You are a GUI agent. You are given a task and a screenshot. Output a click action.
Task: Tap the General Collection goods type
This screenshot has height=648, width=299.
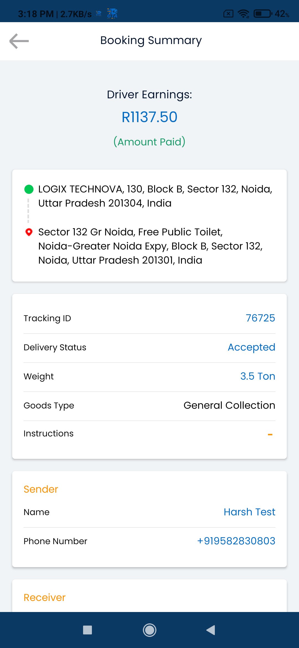[229, 405]
